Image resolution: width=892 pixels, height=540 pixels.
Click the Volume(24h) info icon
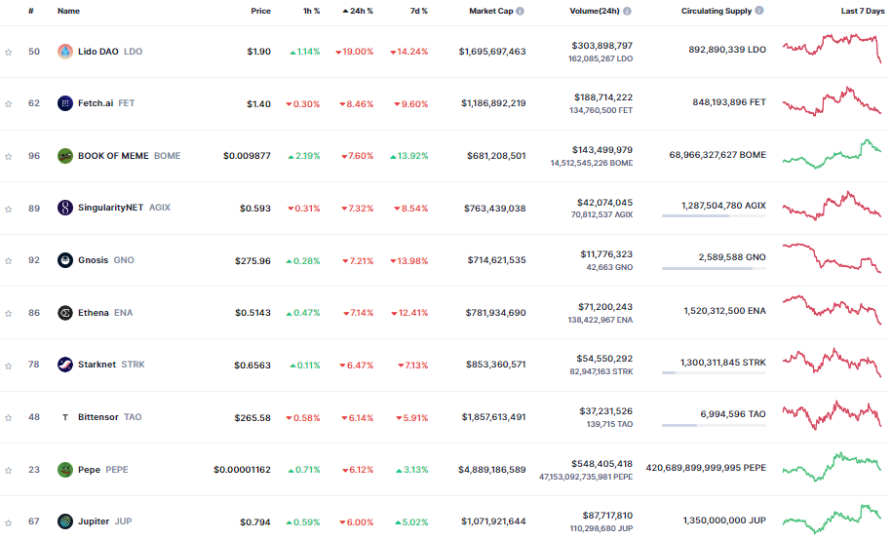pos(627,11)
